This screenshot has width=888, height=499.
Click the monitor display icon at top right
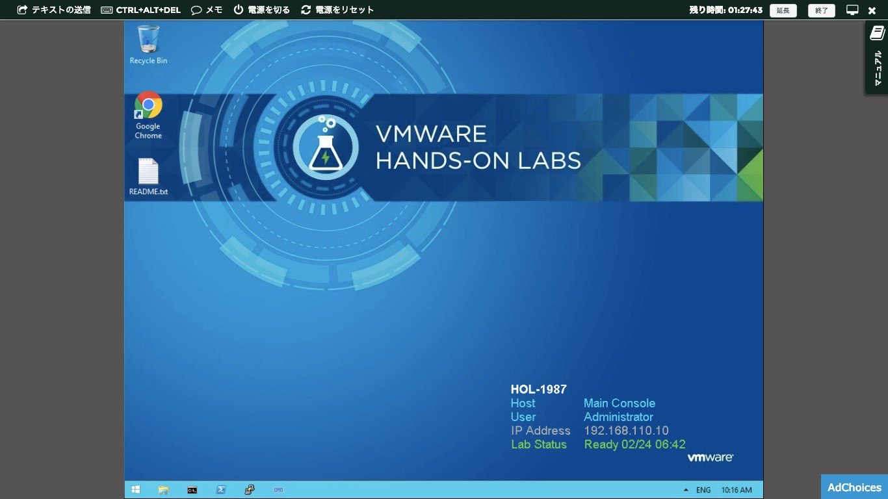click(x=852, y=10)
